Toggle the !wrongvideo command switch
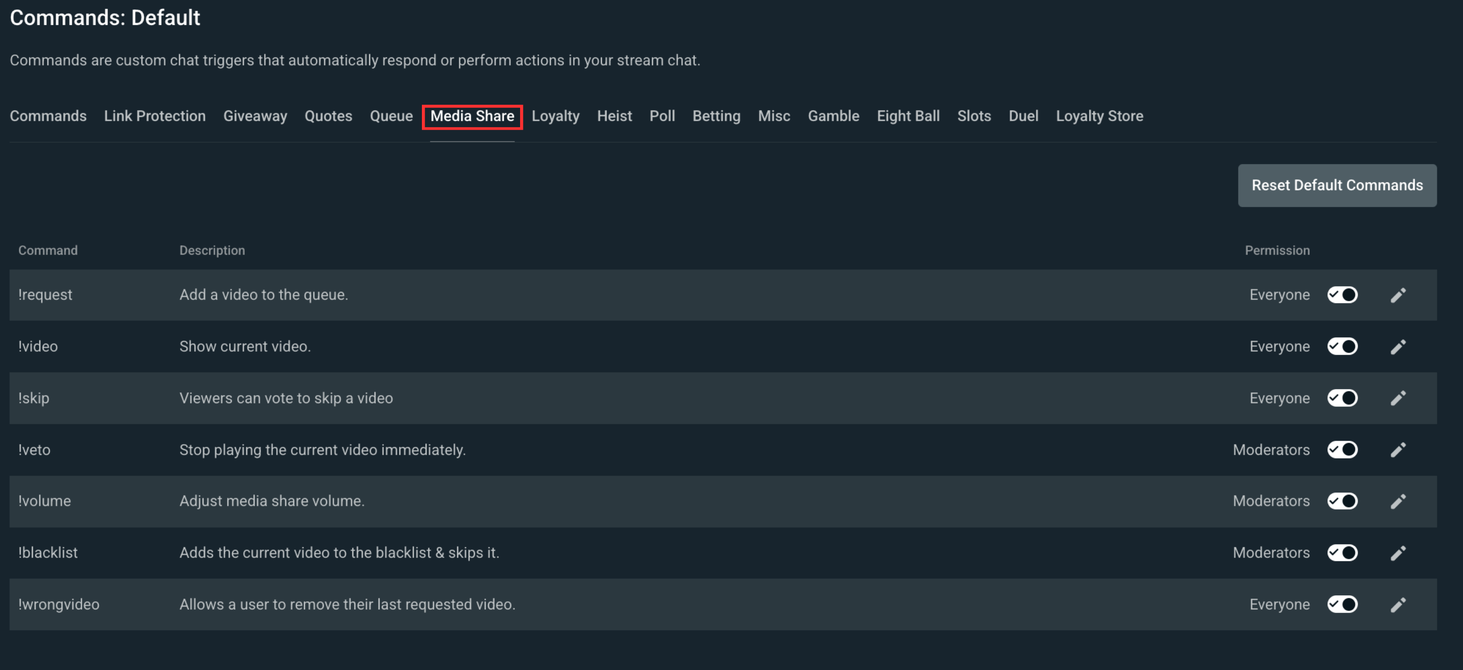This screenshot has width=1463, height=670. tap(1342, 605)
